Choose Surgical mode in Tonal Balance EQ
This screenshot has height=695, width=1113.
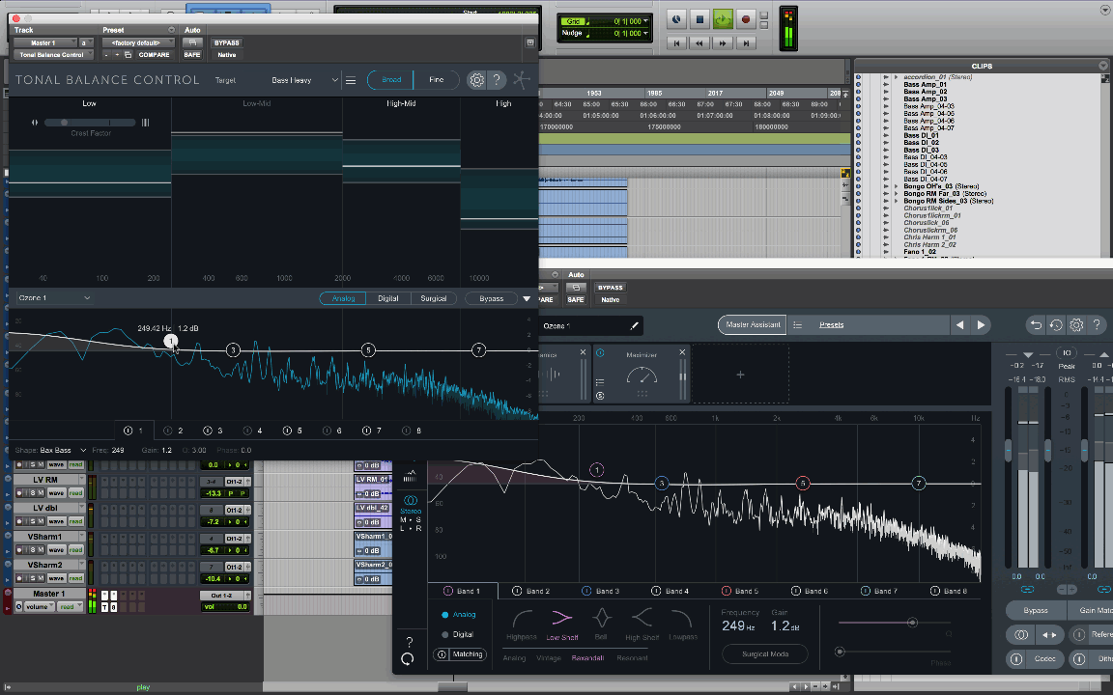433,298
